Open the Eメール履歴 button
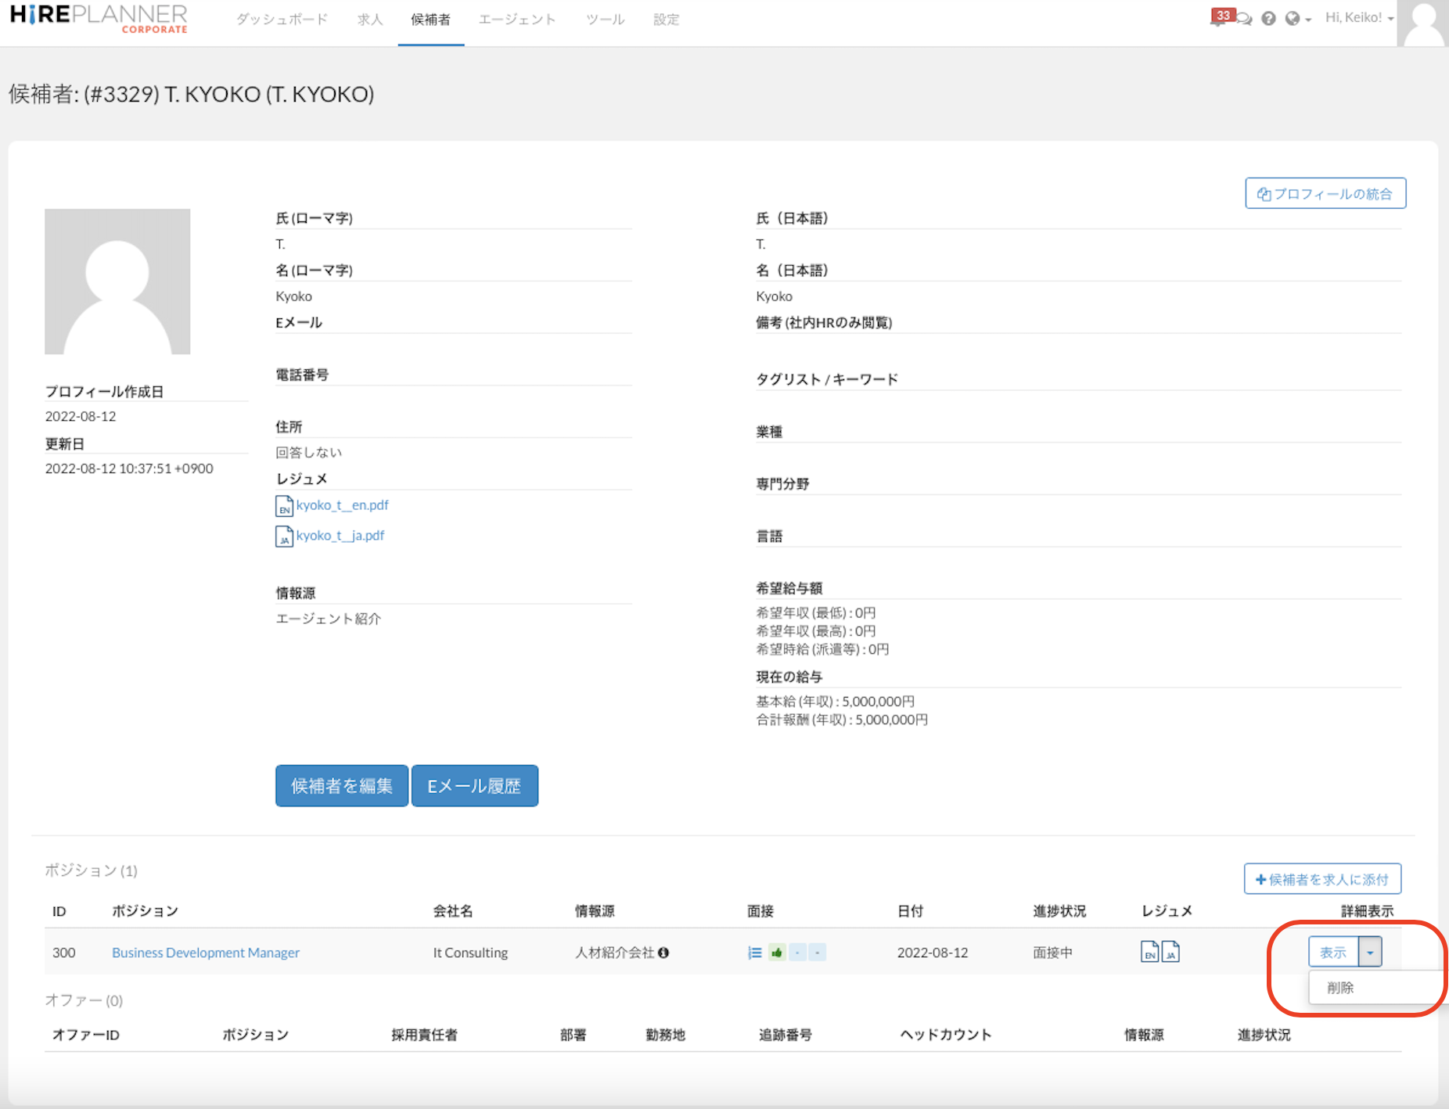This screenshot has height=1109, width=1449. (474, 786)
